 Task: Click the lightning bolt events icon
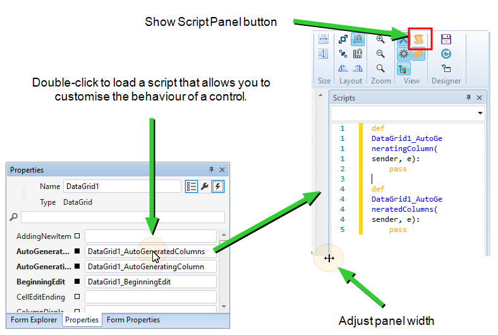pos(218,186)
